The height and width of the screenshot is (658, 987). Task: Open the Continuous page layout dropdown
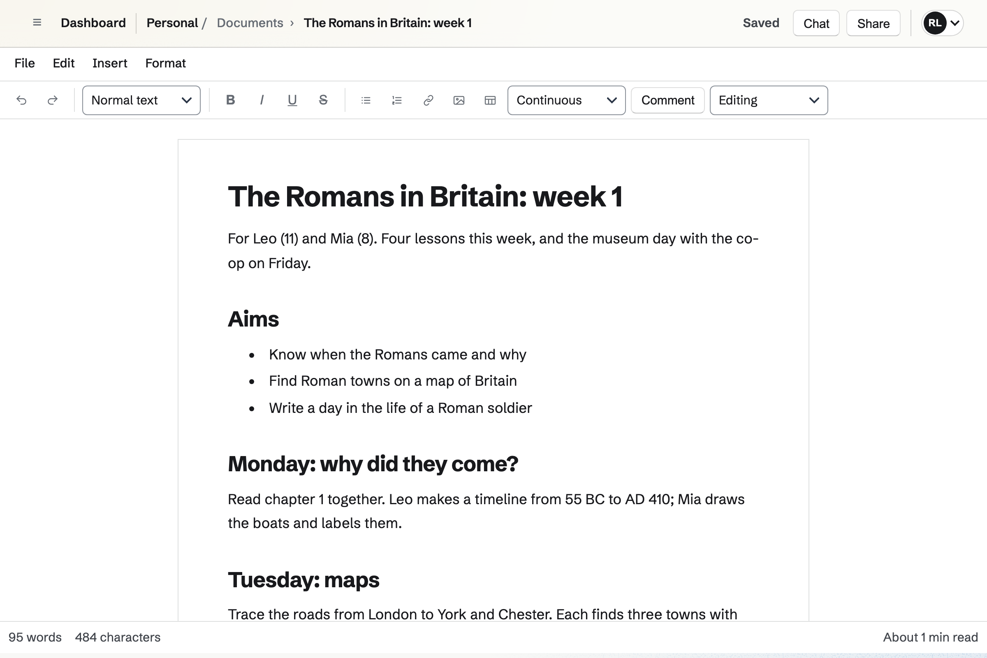pyautogui.click(x=567, y=100)
